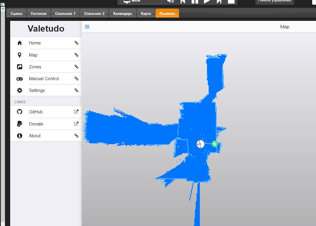The image size is (316, 226).
Task: Click the skip-to-next playback button
Action: point(219,1)
